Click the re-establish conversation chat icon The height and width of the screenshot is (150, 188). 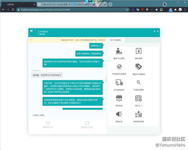click(87, 123)
